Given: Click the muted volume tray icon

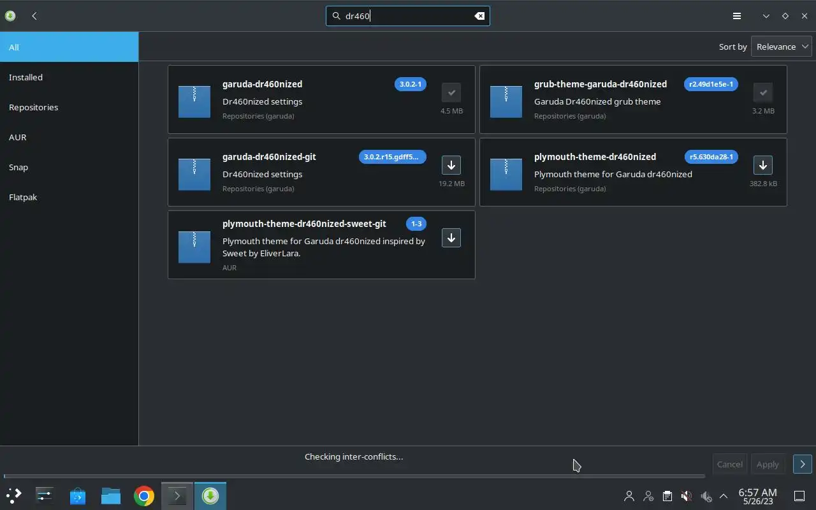Looking at the screenshot, I should tap(687, 496).
